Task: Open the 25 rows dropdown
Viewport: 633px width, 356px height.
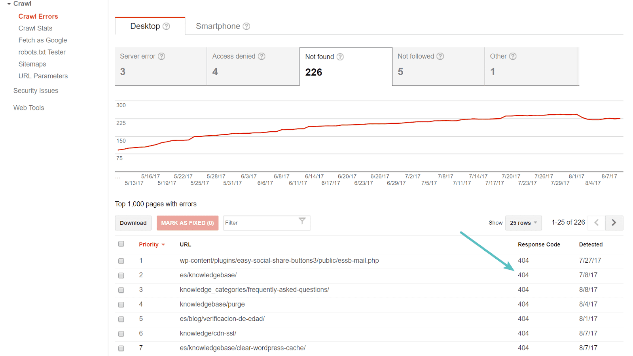Action: click(x=523, y=223)
